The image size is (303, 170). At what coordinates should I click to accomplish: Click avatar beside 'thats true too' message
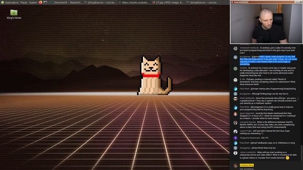tap(235, 148)
